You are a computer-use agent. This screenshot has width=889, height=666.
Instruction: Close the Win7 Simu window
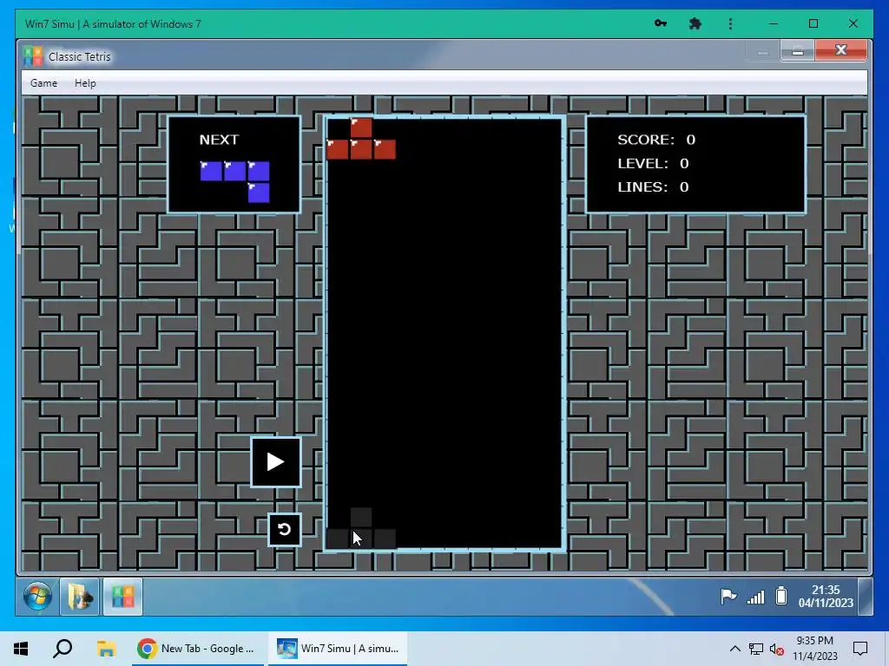[853, 23]
